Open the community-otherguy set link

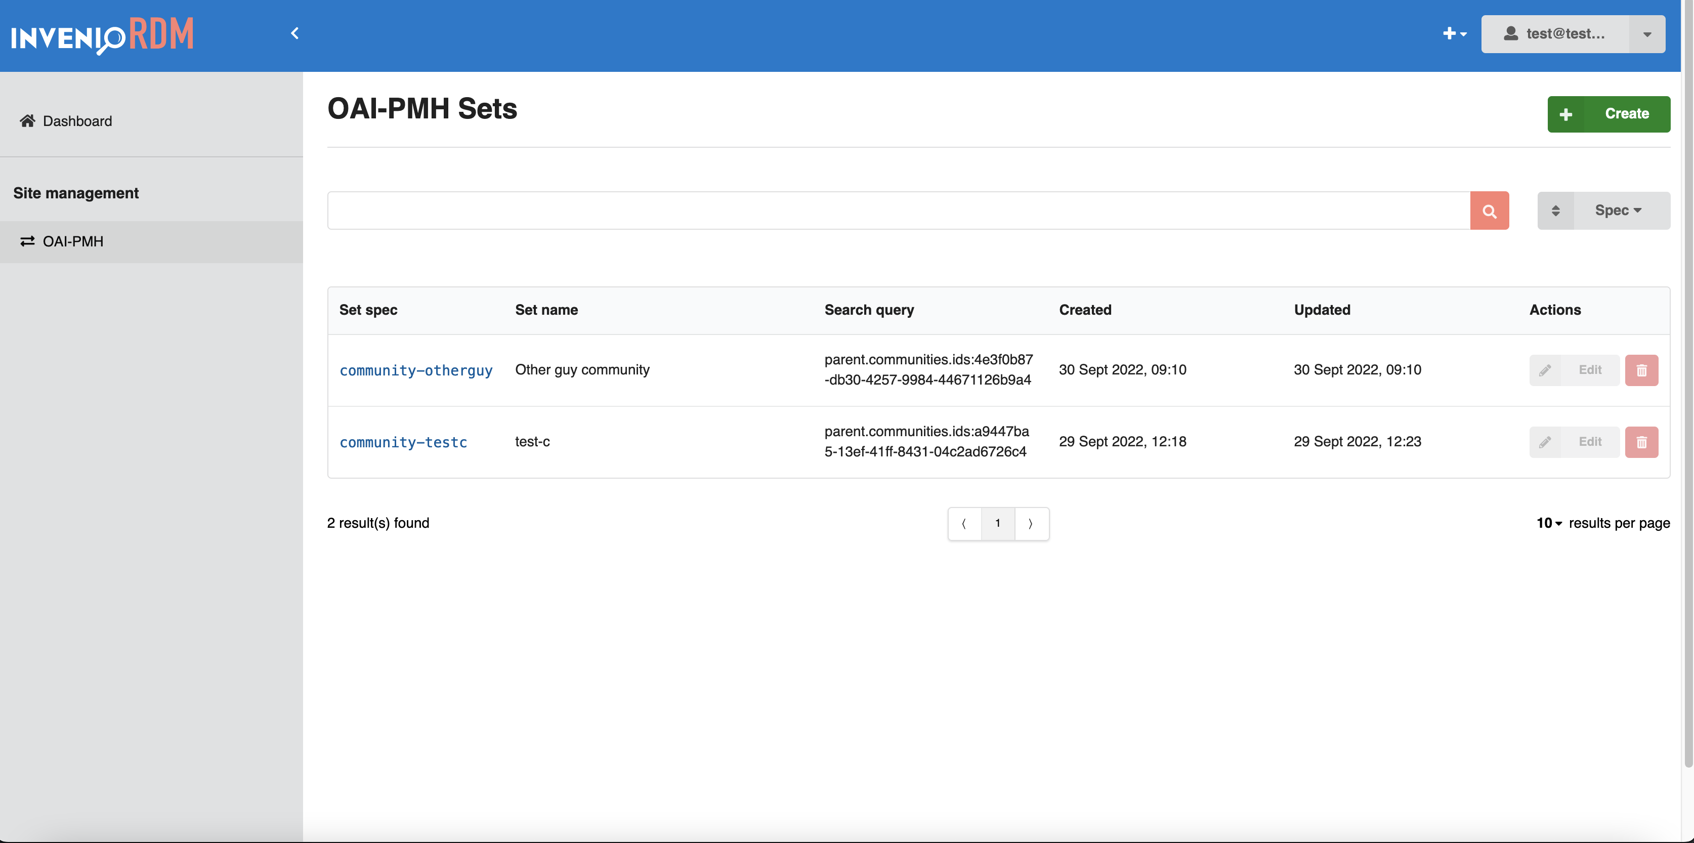(x=415, y=370)
